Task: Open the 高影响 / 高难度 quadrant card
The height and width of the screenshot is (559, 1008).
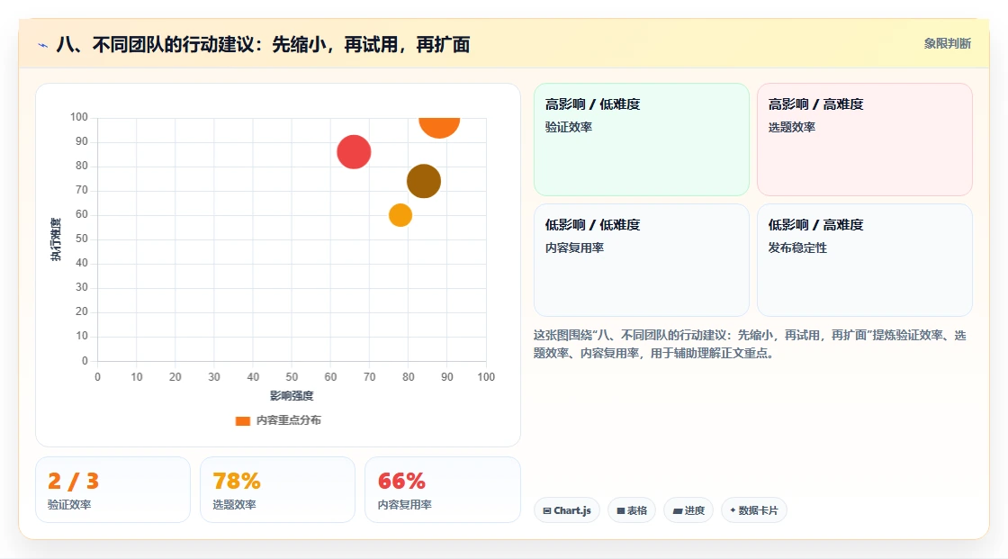Action: point(864,139)
